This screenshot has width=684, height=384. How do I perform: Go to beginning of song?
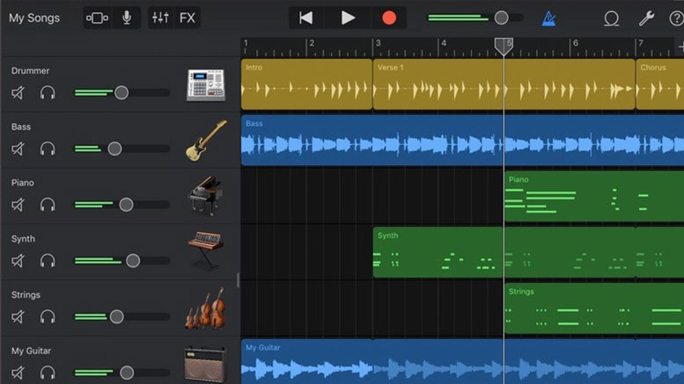coord(305,18)
